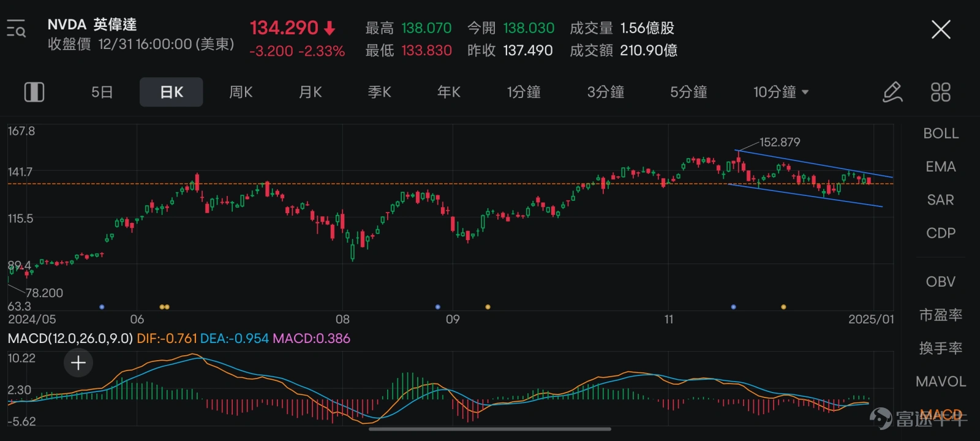Screen dimensions: 980x441
Task: Click the NVDA 英偉達 stock title
Action: [92, 24]
